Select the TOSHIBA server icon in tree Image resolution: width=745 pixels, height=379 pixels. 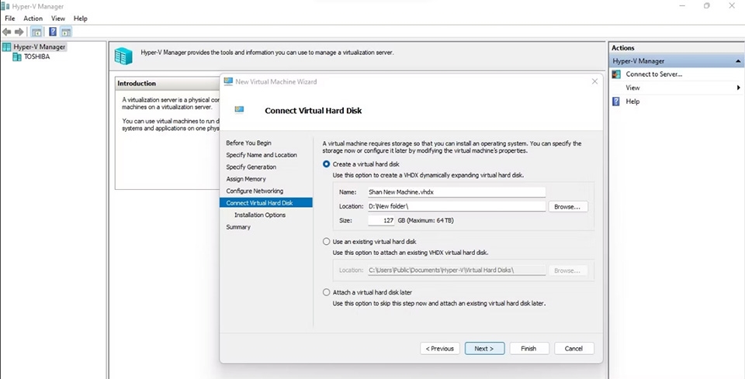[17, 57]
